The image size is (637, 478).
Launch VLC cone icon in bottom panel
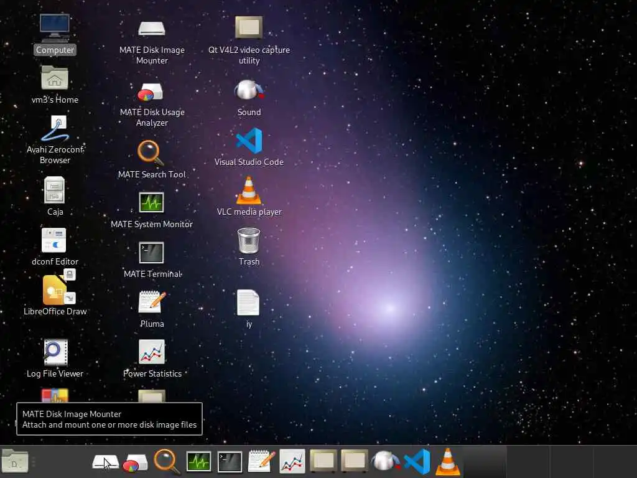pyautogui.click(x=448, y=462)
